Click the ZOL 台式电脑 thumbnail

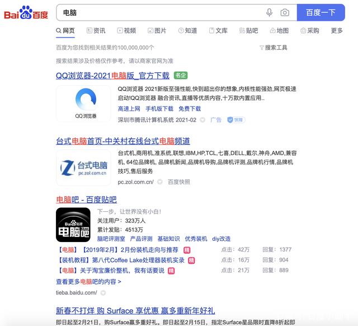(x=83, y=168)
